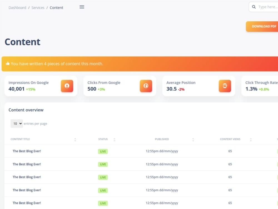Viewport: 278px width, 209px height.
Task: Click the search magnifier icon
Action: click(254, 7)
